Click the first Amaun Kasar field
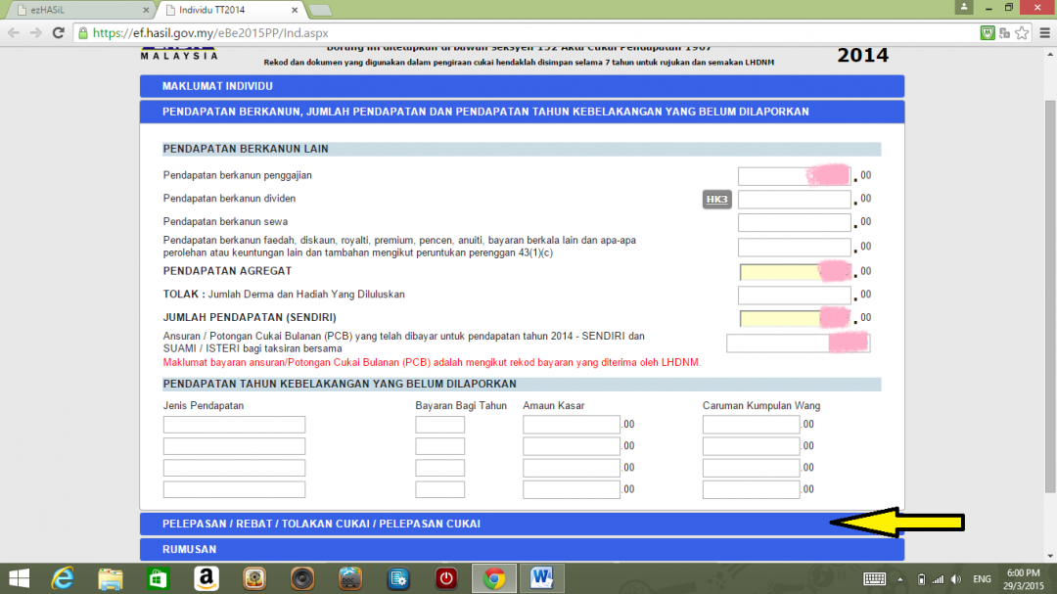The image size is (1057, 594). pos(571,424)
